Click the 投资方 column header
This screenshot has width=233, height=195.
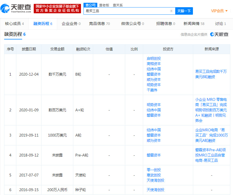pos(168,49)
